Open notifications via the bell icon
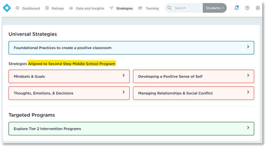This screenshot has height=148, width=267. click(x=237, y=8)
